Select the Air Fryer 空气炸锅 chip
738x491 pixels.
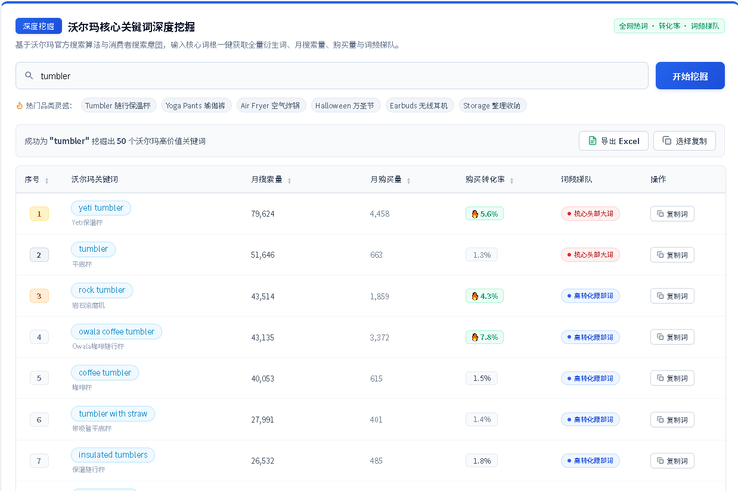tap(271, 105)
